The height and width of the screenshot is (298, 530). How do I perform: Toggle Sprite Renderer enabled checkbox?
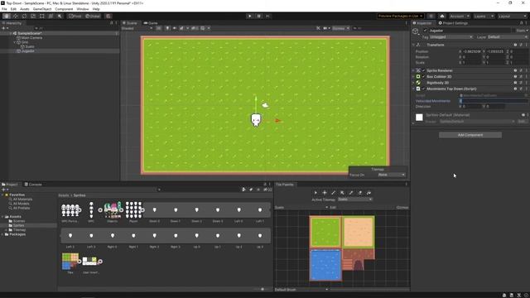tap(423, 70)
